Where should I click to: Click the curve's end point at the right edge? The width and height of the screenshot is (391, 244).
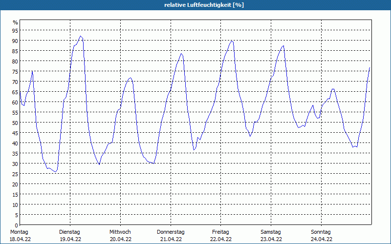[370, 67]
